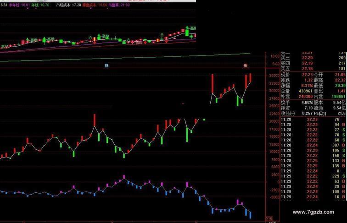
Task: Select the 11:28 trade with volume 94
Action: pos(313,125)
